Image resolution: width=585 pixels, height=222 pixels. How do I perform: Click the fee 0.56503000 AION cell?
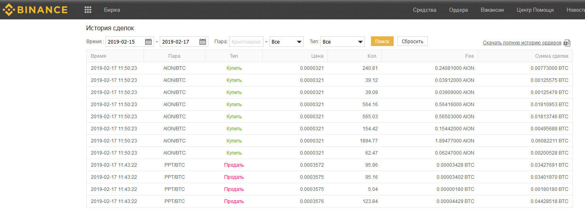(454, 117)
